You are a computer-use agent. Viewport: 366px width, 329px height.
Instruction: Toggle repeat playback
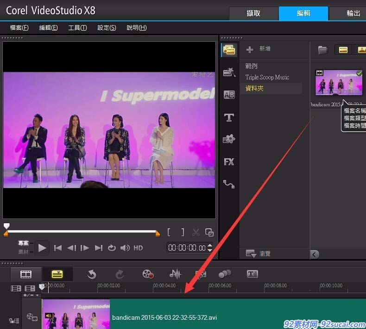tap(112, 248)
